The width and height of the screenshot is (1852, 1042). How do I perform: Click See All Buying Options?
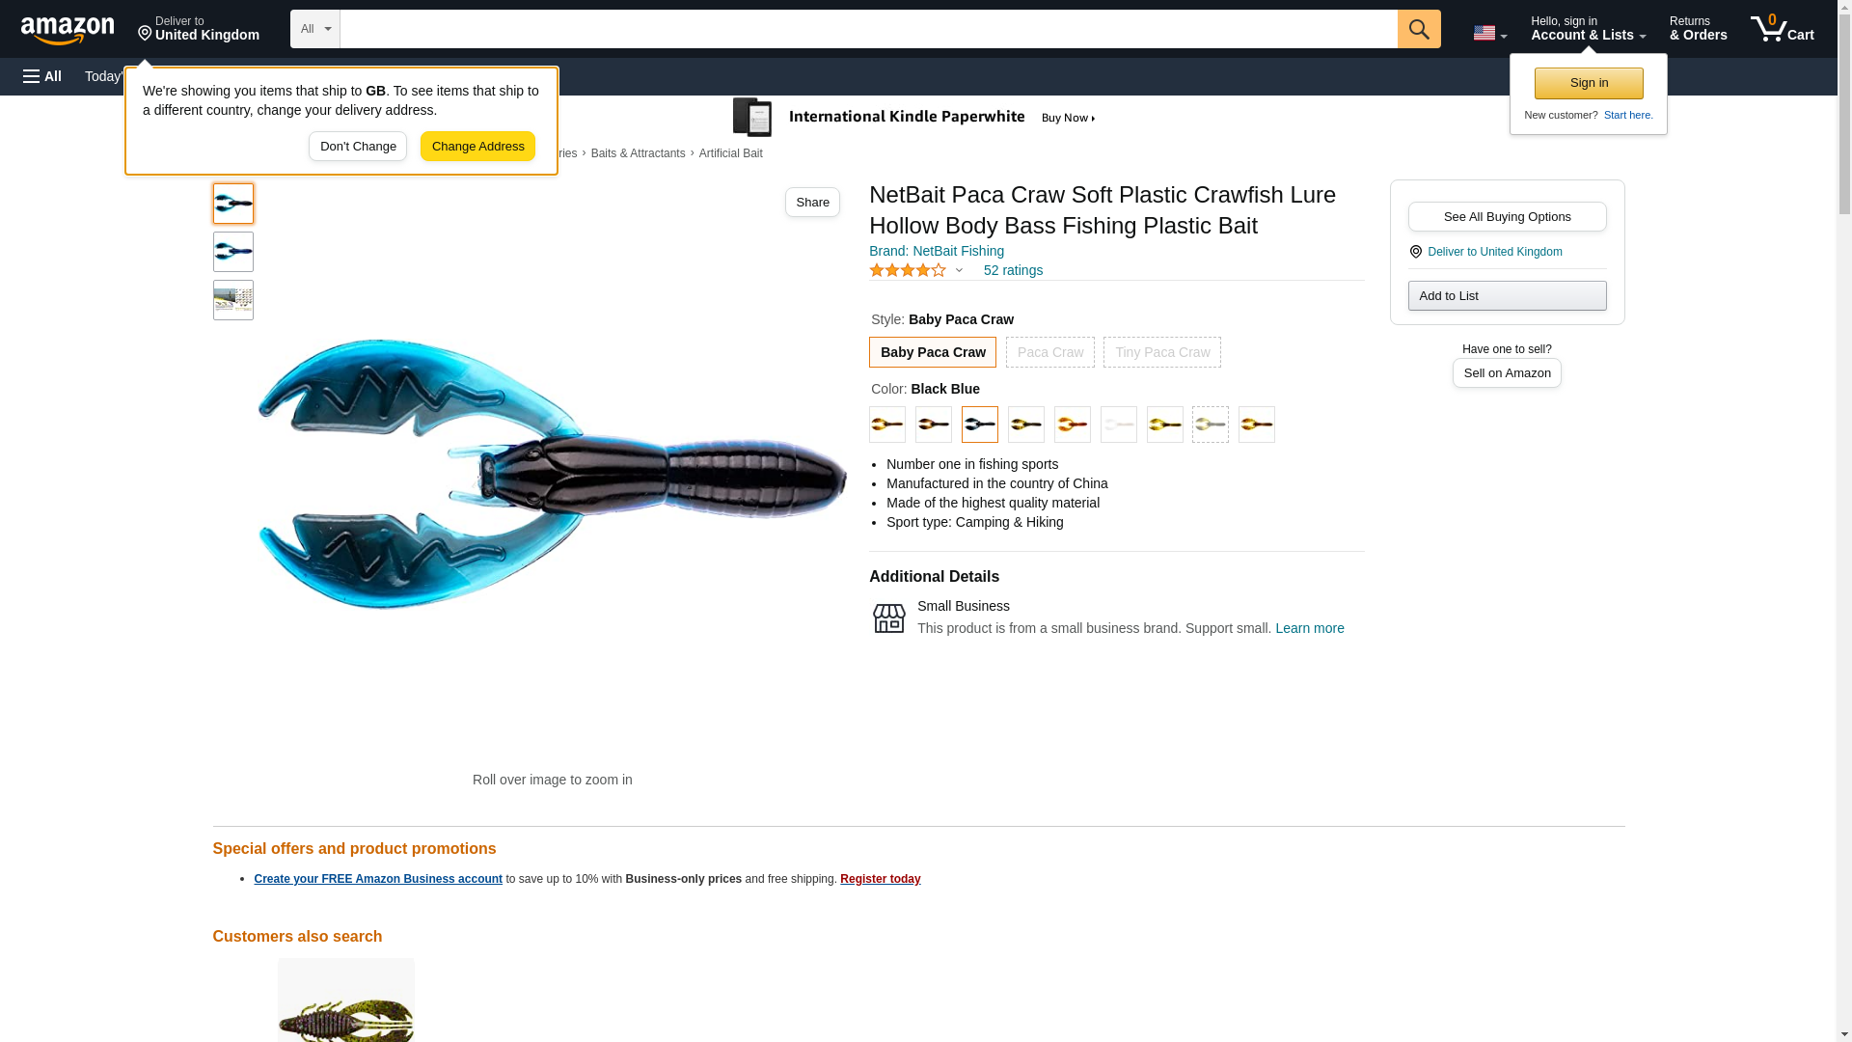pyautogui.click(x=1507, y=216)
